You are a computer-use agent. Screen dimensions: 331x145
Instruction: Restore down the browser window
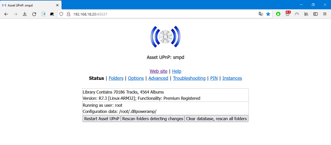[313, 5]
